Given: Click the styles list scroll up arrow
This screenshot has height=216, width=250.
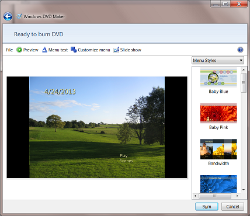Looking at the screenshot, I should tap(244, 69).
